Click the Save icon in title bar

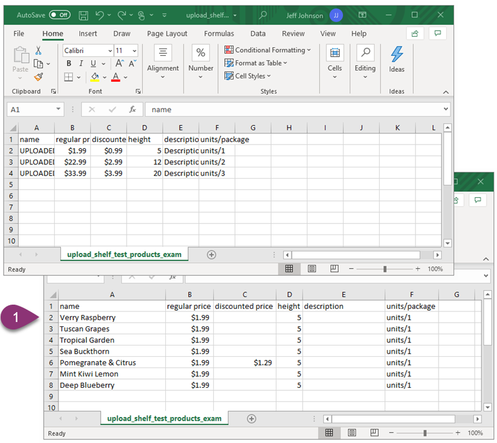pyautogui.click(x=83, y=15)
